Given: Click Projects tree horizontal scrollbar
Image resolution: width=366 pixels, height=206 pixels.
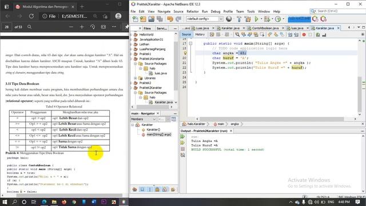Looking at the screenshot, I should pos(153,107).
